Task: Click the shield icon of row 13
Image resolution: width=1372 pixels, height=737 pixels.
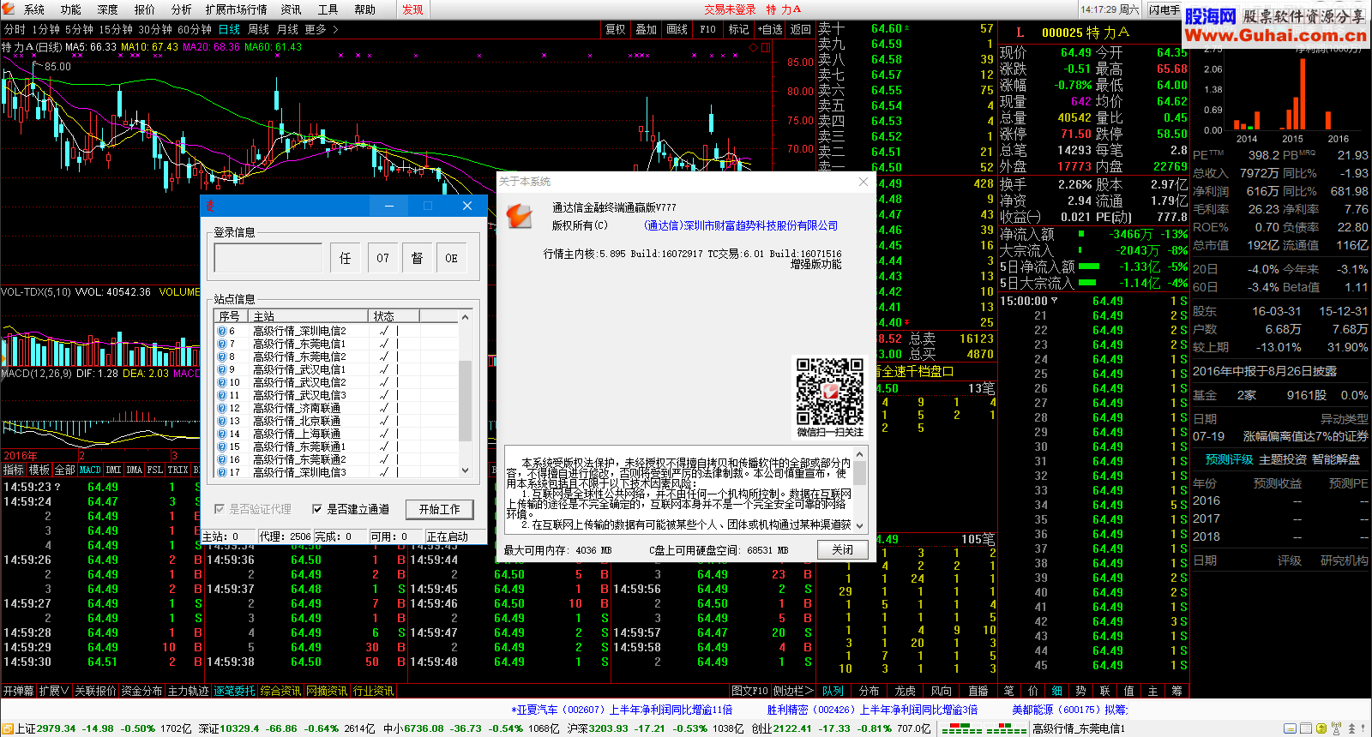Action: tap(221, 421)
